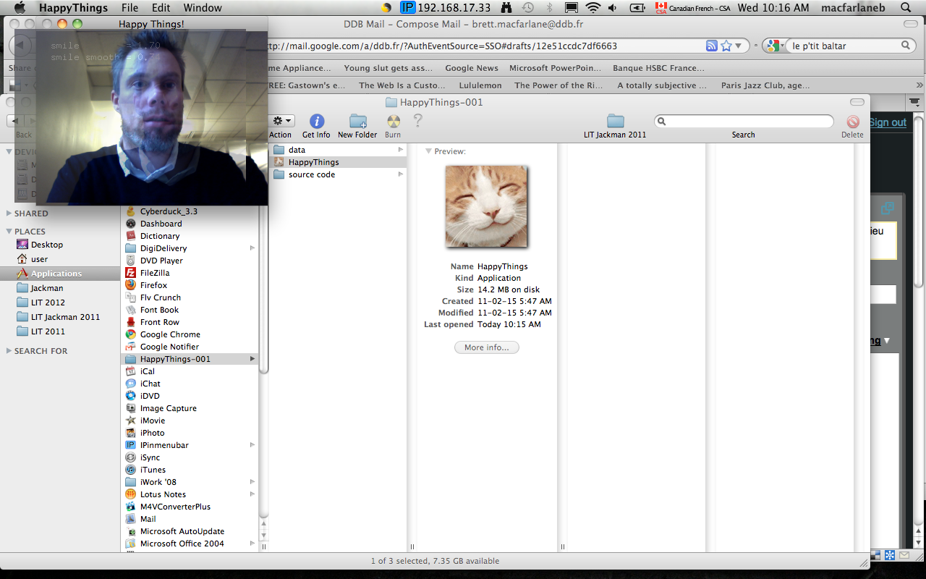Collapse the PLACES sidebar section
This screenshot has height=579, width=926.
[9, 232]
